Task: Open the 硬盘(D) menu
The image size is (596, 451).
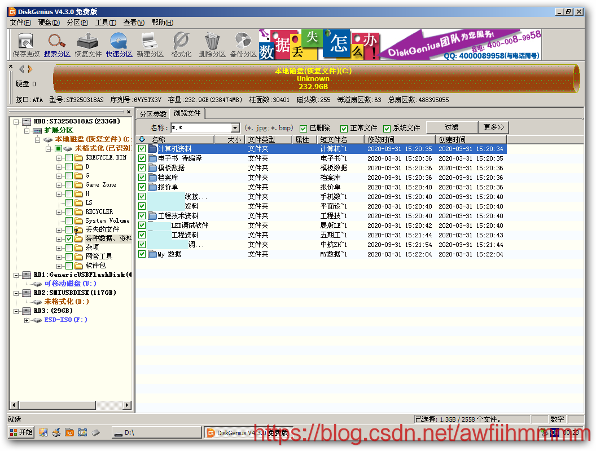Action: click(49, 23)
